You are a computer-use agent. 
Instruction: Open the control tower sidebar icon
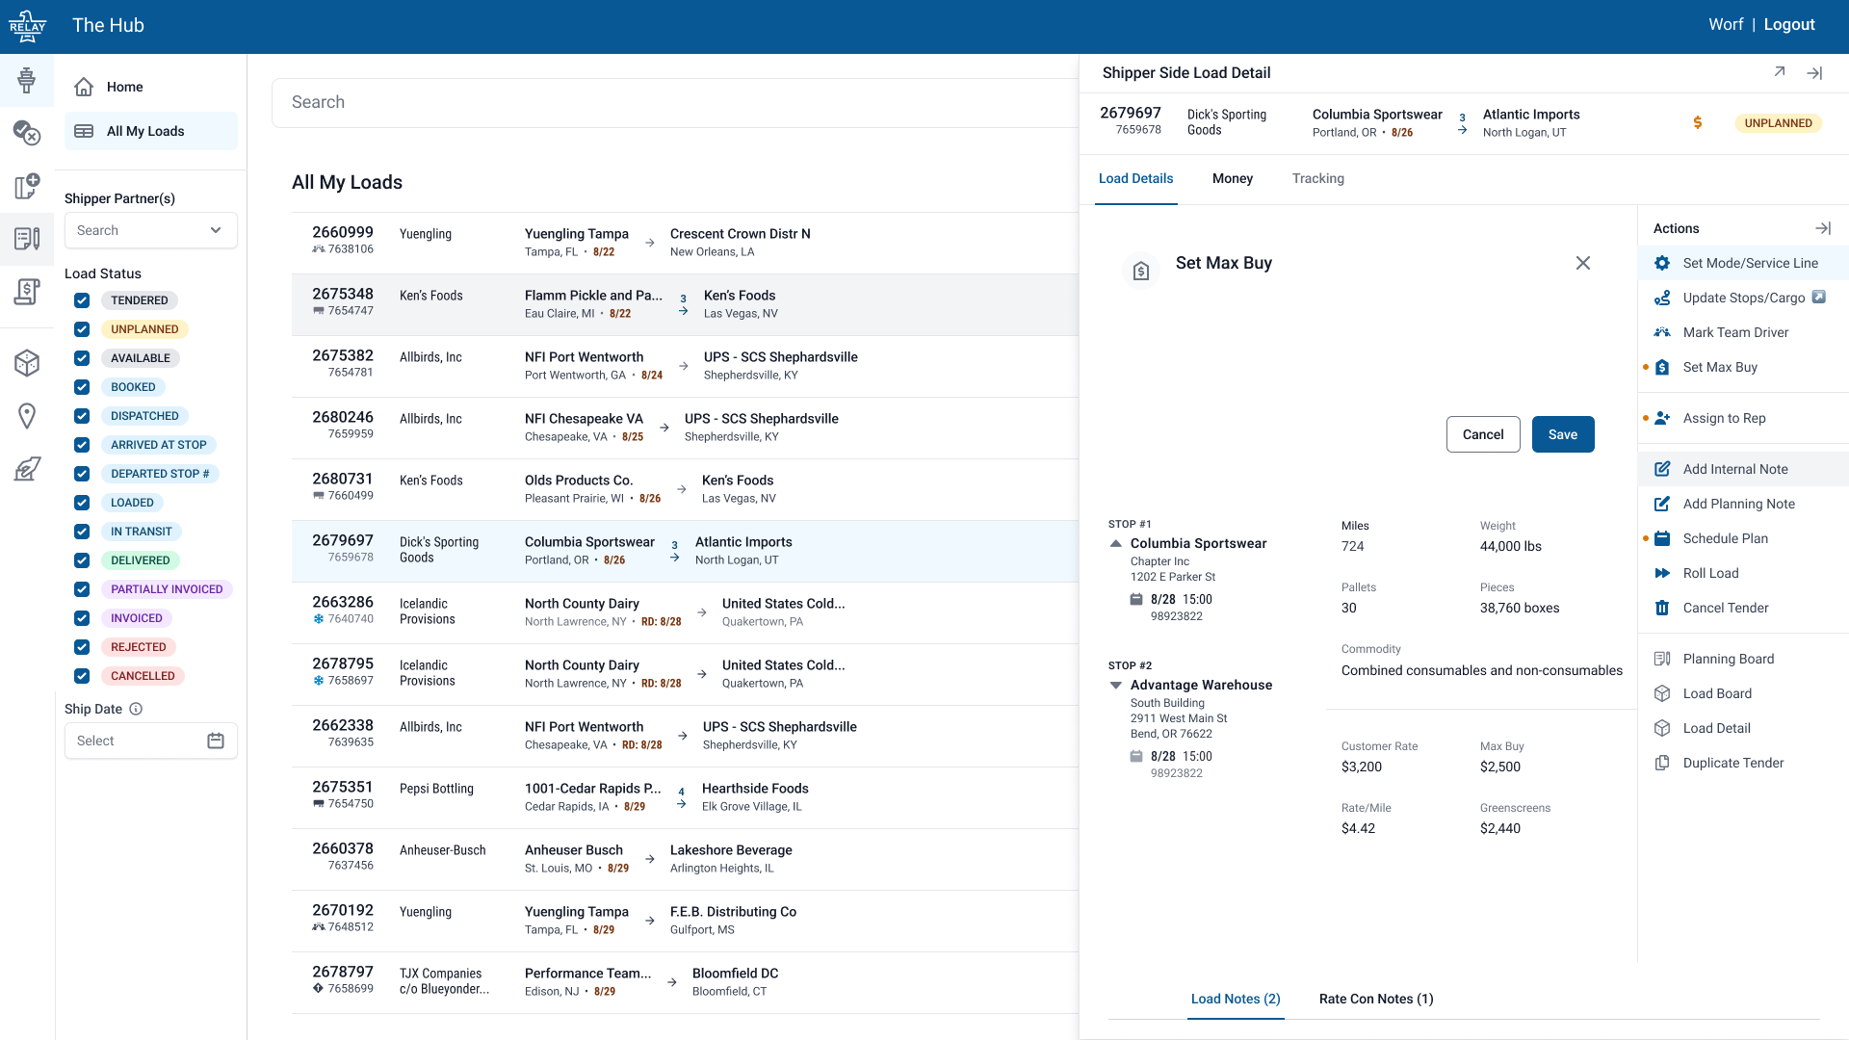27,80
